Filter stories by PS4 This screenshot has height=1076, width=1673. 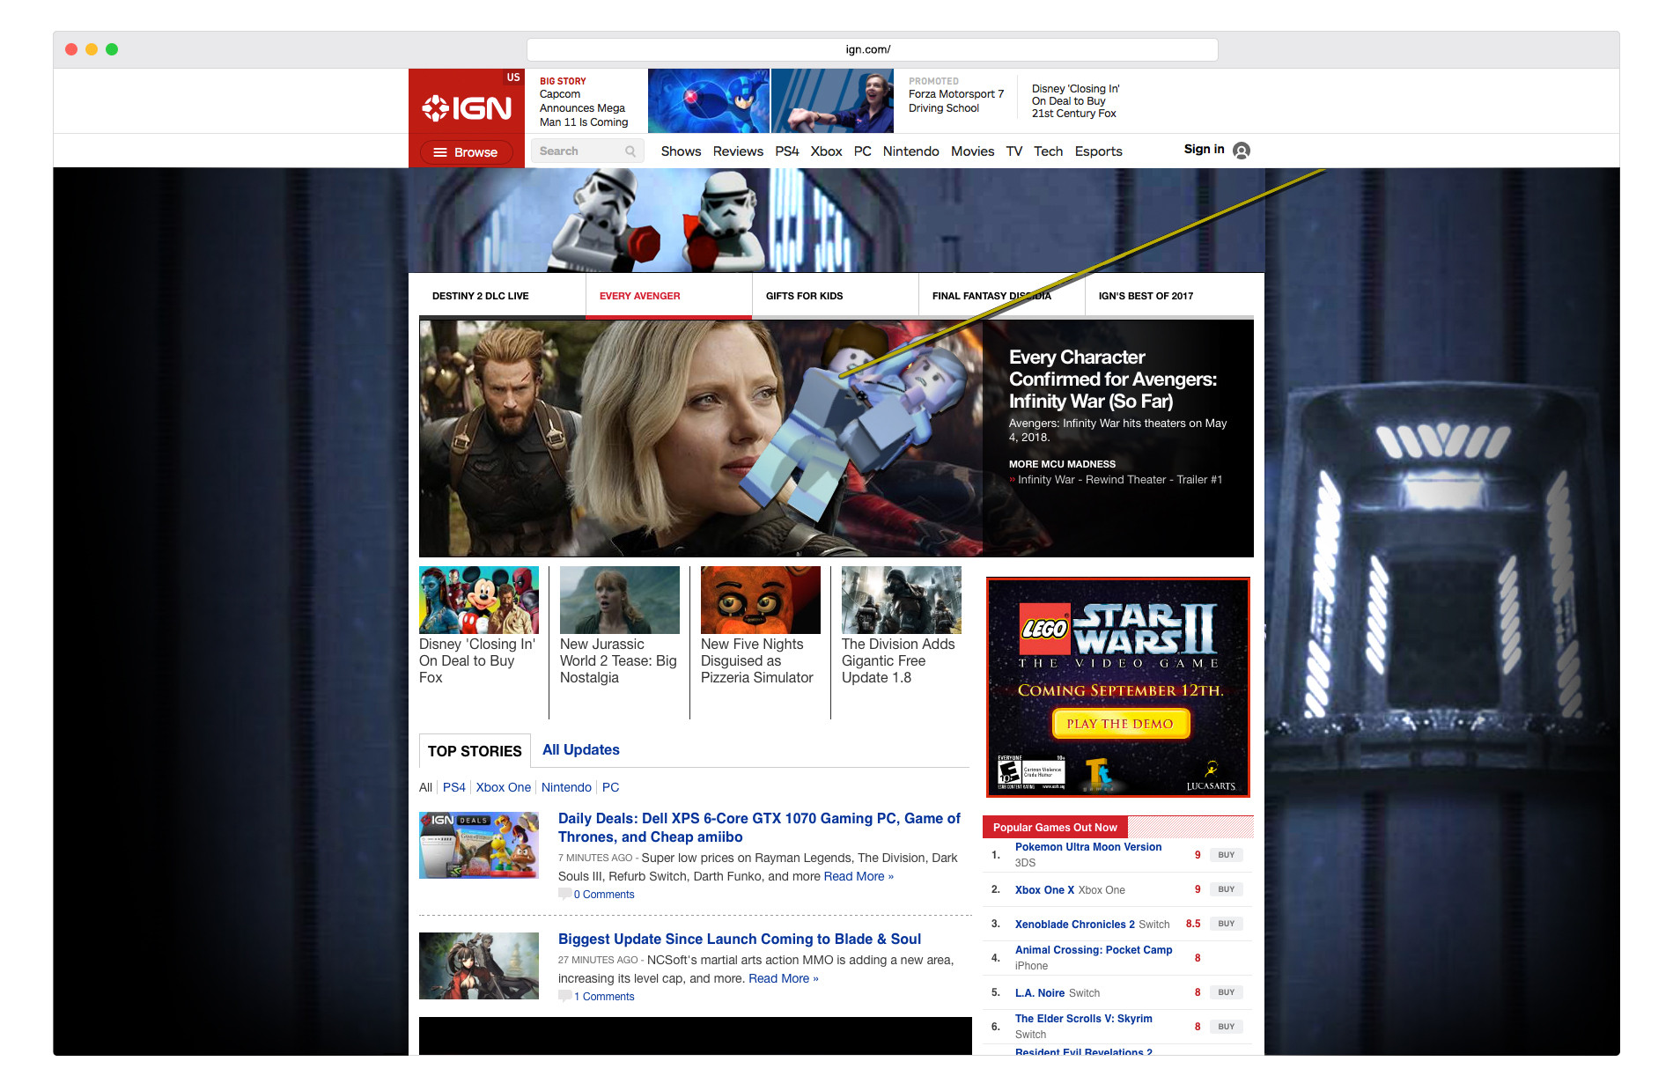pyautogui.click(x=454, y=787)
